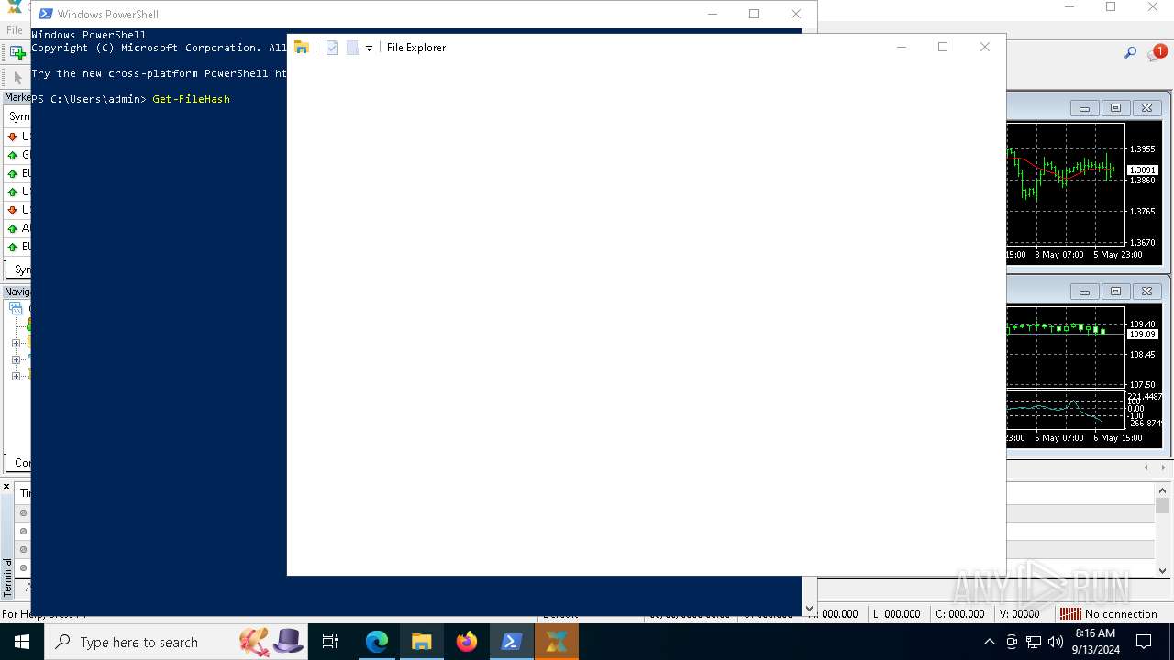Click the Get-FileHash command text in PowerShell
This screenshot has height=660, width=1174.
191,99
